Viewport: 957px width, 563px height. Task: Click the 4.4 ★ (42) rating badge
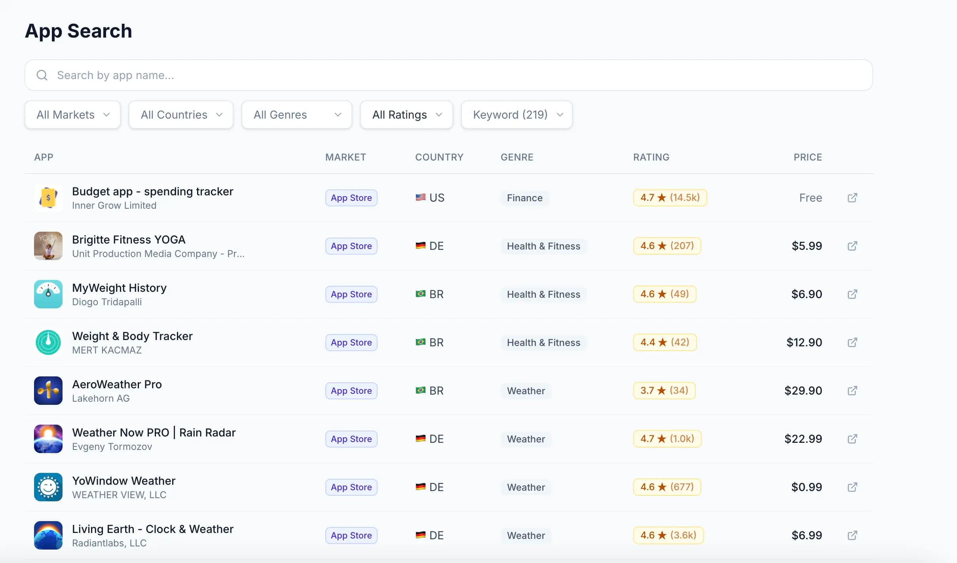[665, 342]
